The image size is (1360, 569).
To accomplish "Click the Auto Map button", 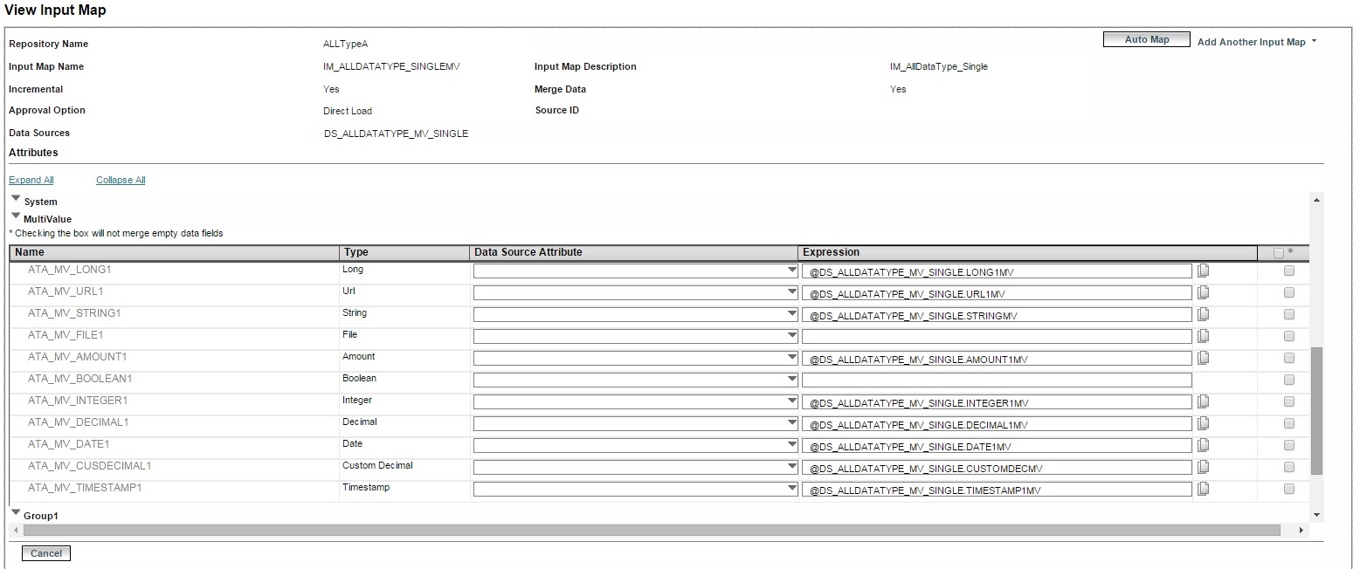I will click(1147, 39).
